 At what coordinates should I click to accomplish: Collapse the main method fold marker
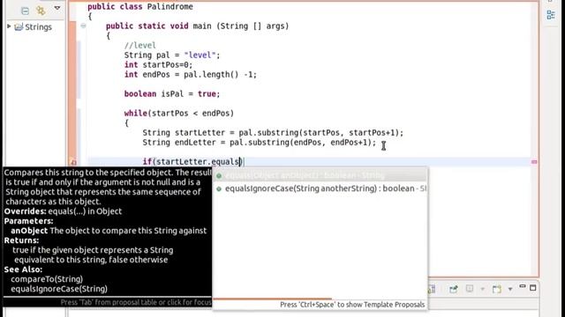(83, 26)
